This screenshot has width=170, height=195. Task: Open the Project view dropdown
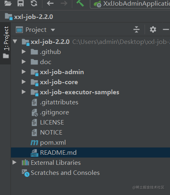[x=36, y=30]
